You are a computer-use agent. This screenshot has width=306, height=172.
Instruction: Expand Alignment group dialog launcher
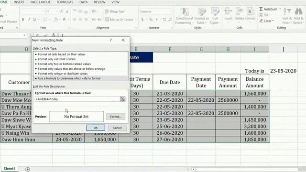coord(136,28)
